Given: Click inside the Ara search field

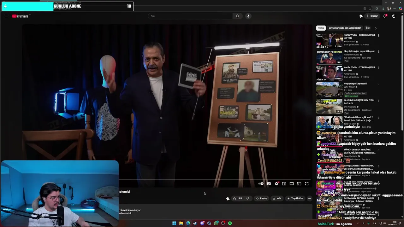Looking at the screenshot, I should click(190, 16).
